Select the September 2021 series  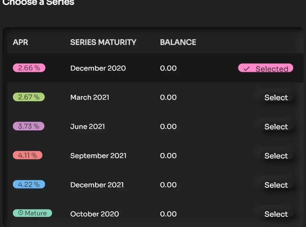(x=276, y=156)
